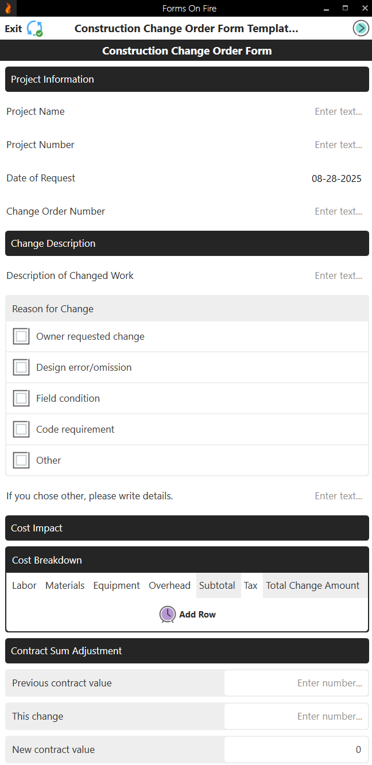
Task: Select the Subtotal column in Cost Breakdown
Action: [x=218, y=585]
